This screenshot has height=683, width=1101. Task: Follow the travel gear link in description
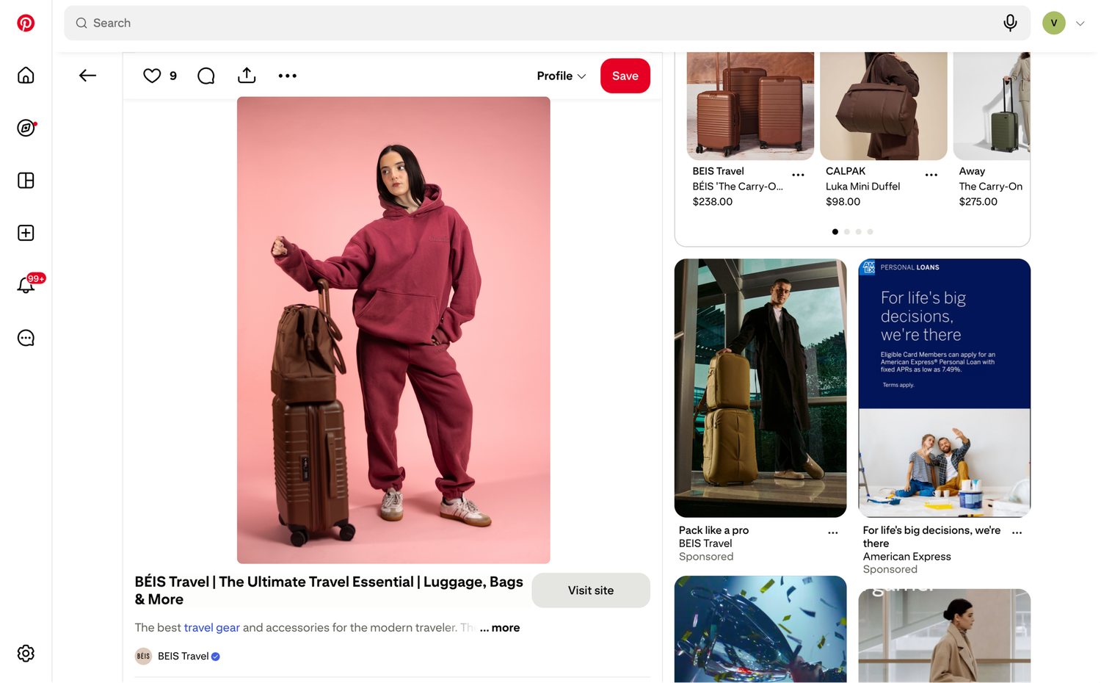(x=212, y=628)
